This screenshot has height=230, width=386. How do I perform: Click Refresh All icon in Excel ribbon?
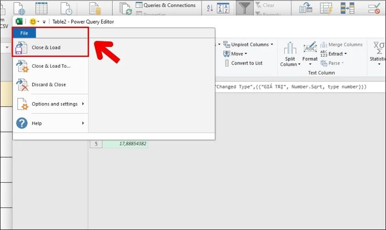[x=126, y=8]
